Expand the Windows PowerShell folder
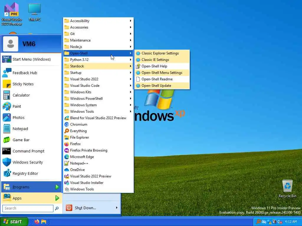Image resolution: width=302 pixels, height=226 pixels. tap(99, 98)
